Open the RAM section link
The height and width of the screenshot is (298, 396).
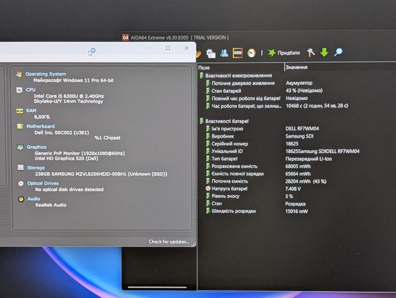[x=31, y=110]
